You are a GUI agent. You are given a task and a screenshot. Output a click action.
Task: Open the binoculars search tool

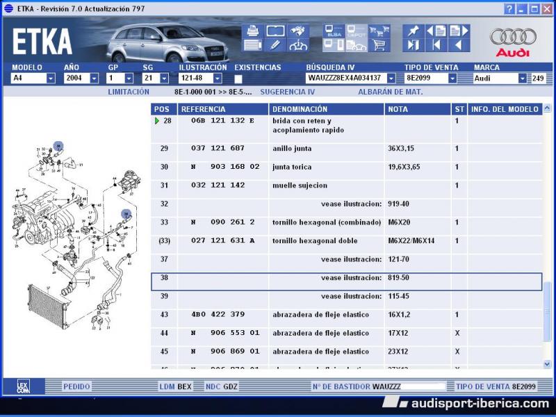coord(298,31)
